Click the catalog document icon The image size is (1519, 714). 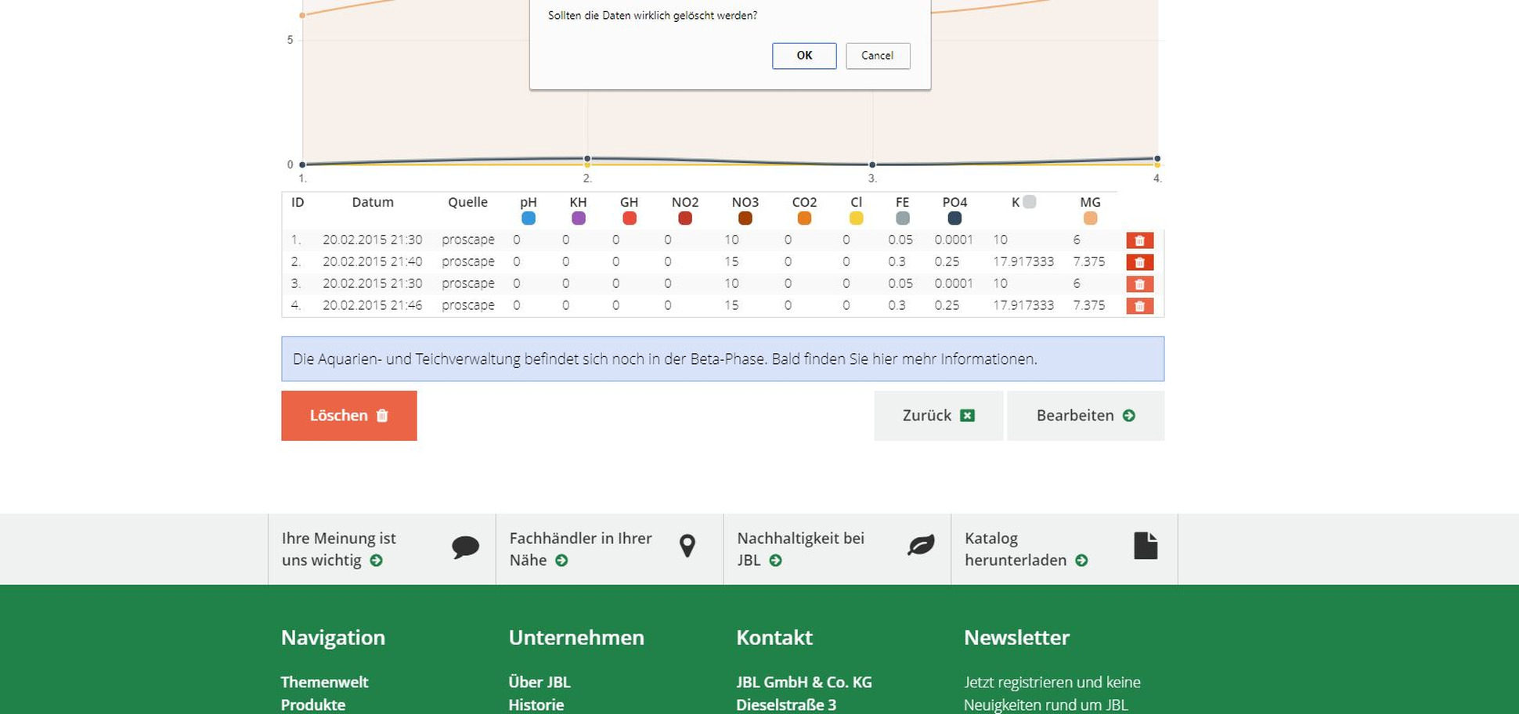tap(1145, 546)
